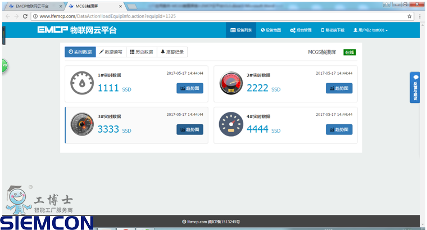Viewport: 427px width, 230px height.
Task: Expand the 用户名 test001 dropdown
Action: (x=370, y=30)
